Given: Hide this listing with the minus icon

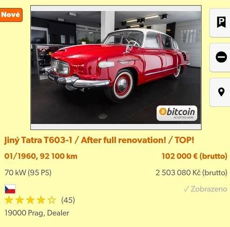Looking at the screenshot, I should click(221, 57).
